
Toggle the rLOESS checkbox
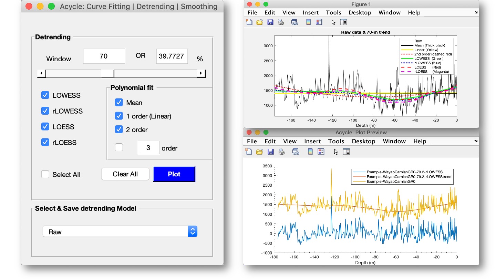tap(45, 142)
